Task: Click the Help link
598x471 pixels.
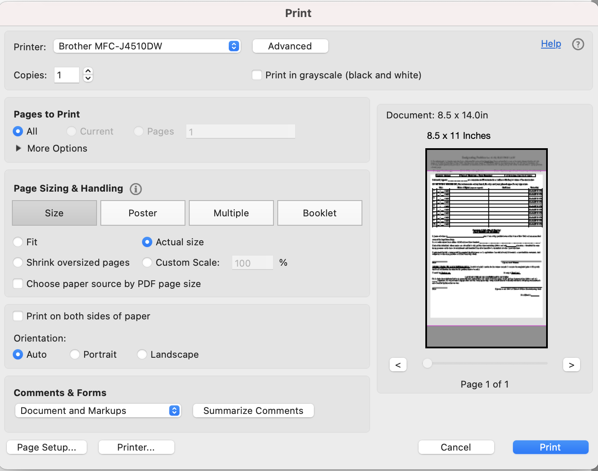Action: pos(551,44)
